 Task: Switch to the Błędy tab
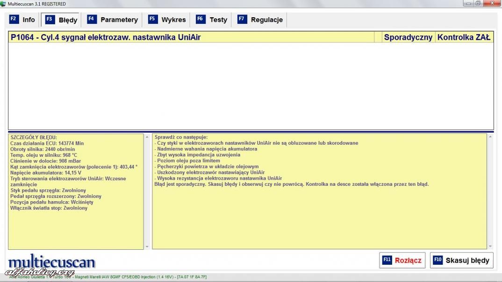(61, 20)
